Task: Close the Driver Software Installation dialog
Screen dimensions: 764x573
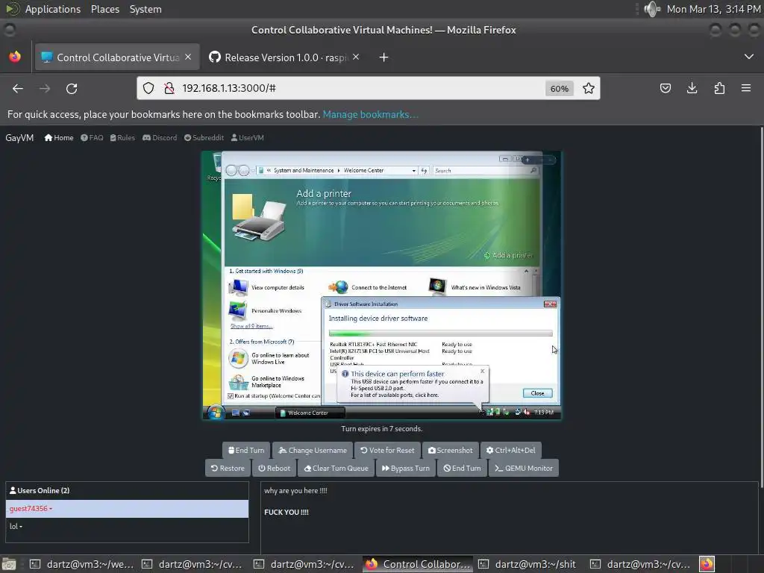Action: [550, 304]
